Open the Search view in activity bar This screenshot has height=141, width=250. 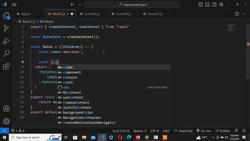click(6, 53)
